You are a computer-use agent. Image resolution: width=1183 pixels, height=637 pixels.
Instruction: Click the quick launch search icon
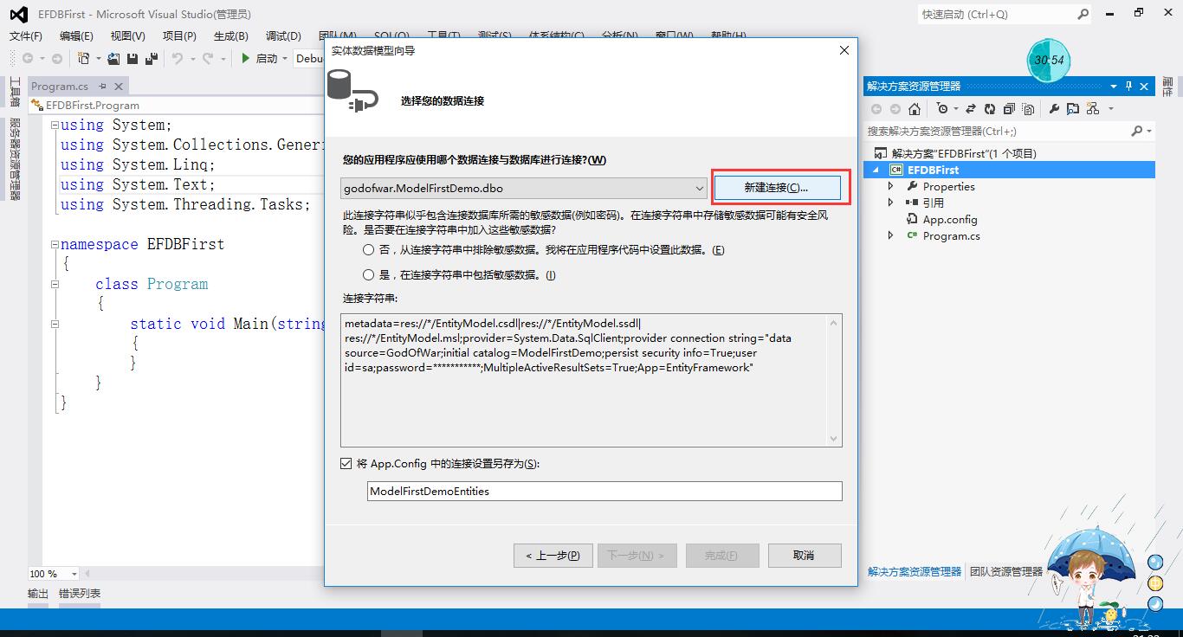click(x=1083, y=14)
